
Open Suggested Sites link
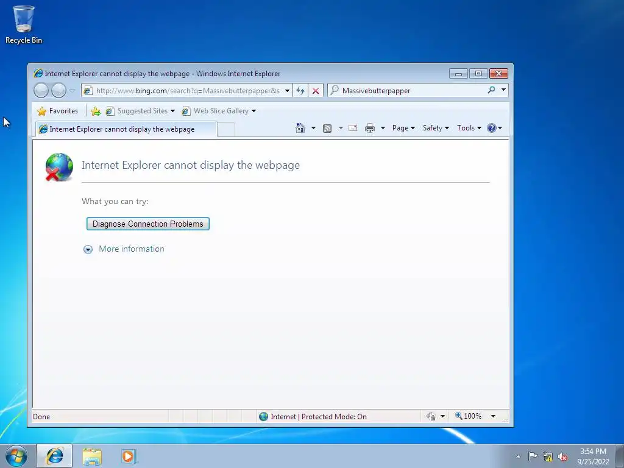point(137,111)
